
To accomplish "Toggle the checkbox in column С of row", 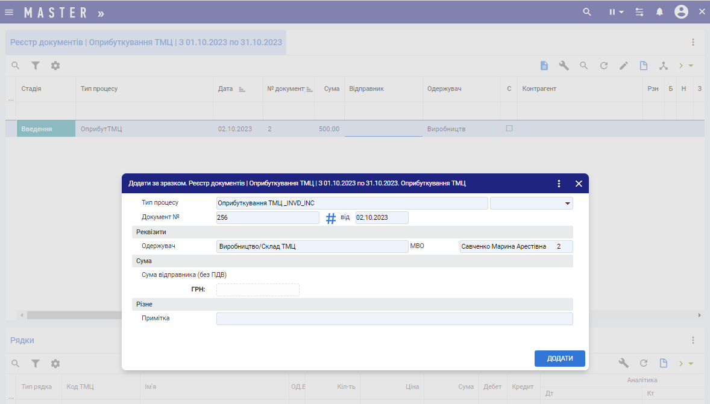I will 509,128.
